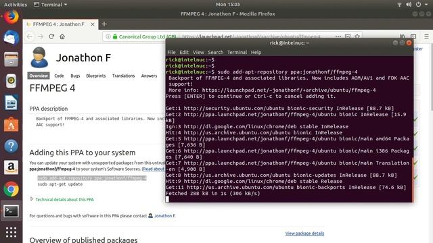Click sudo apt-get update command text
Viewport: 433px width, 243px height.
[x=60, y=184]
